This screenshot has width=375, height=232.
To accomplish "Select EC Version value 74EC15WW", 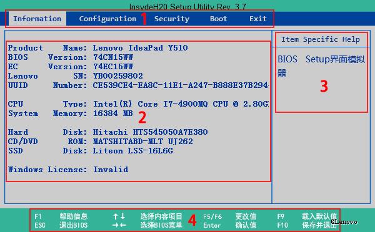I will tap(113, 67).
